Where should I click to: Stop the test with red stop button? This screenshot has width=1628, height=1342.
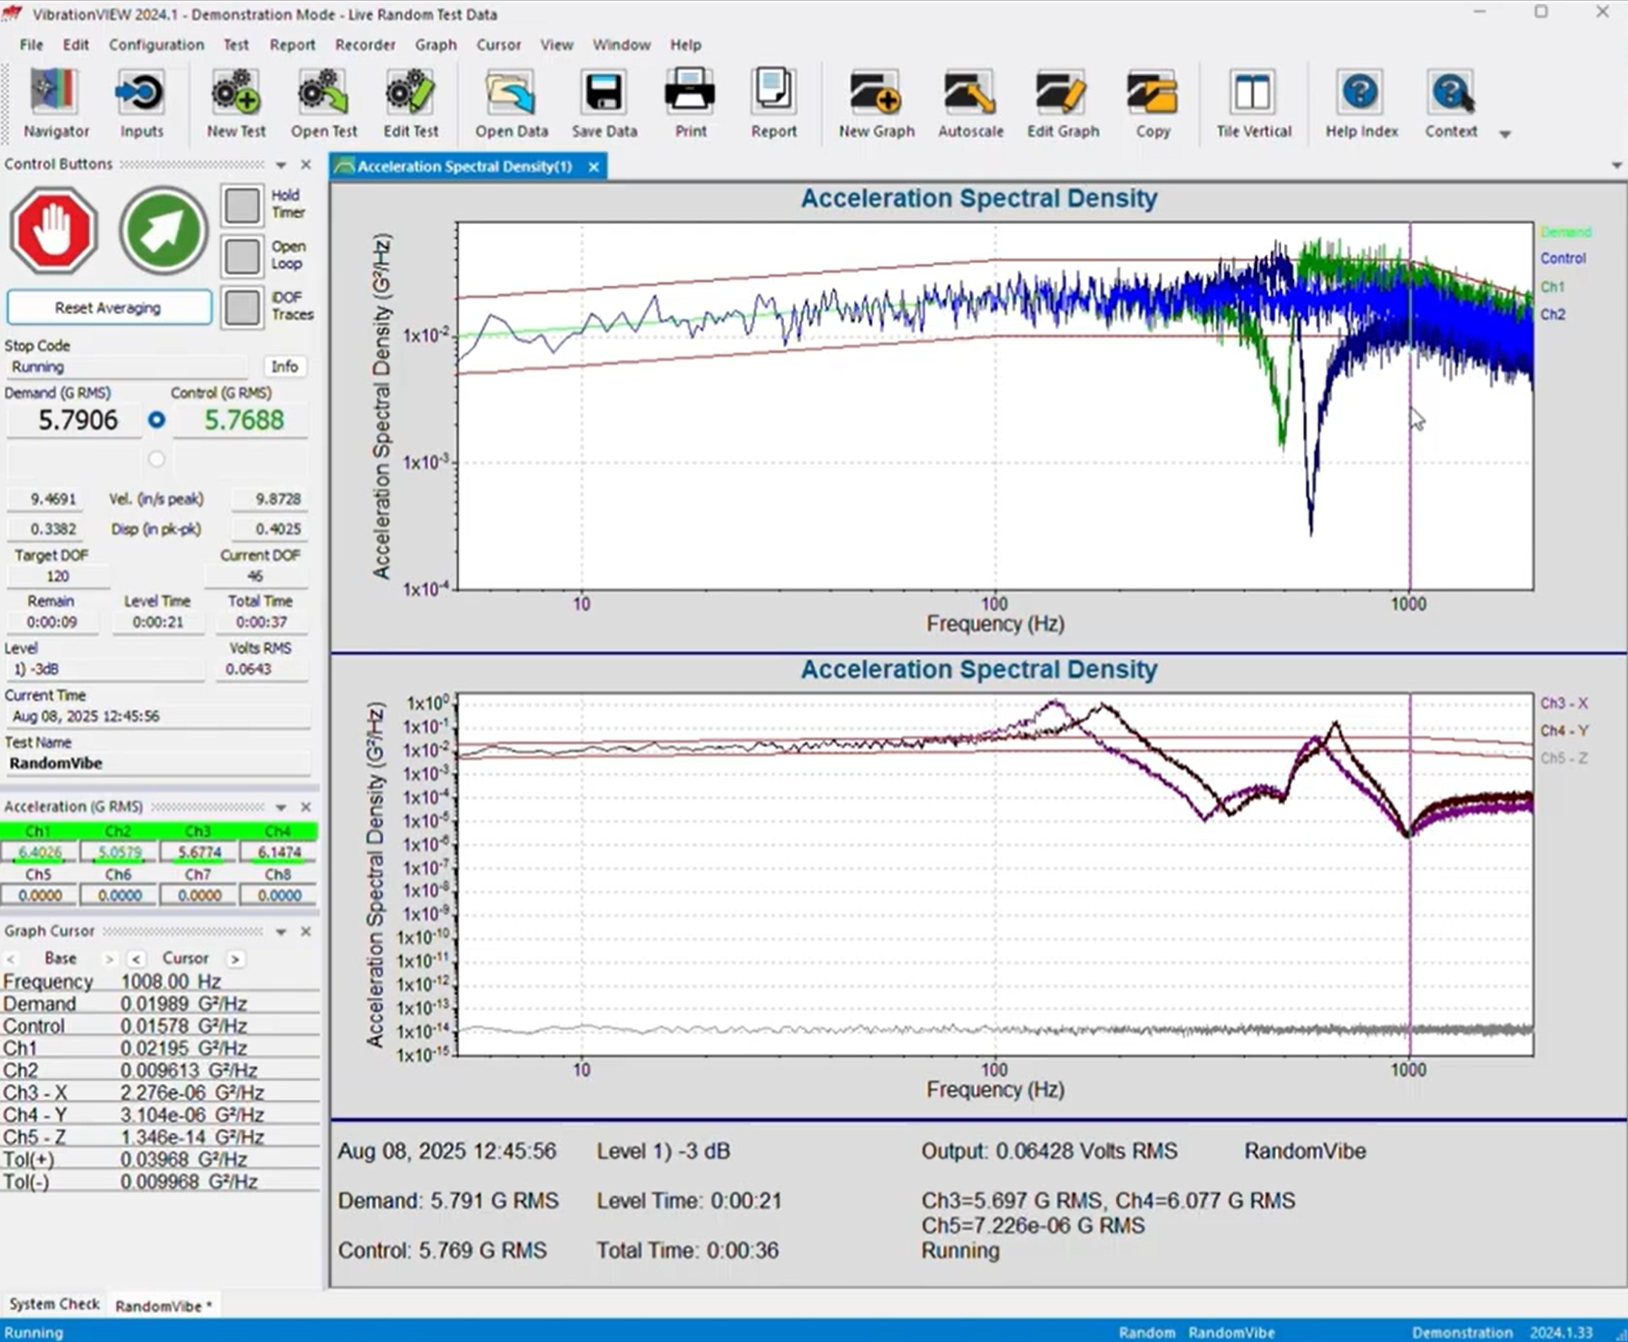54,230
